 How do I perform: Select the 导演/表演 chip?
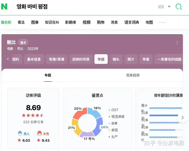pos(56,59)
